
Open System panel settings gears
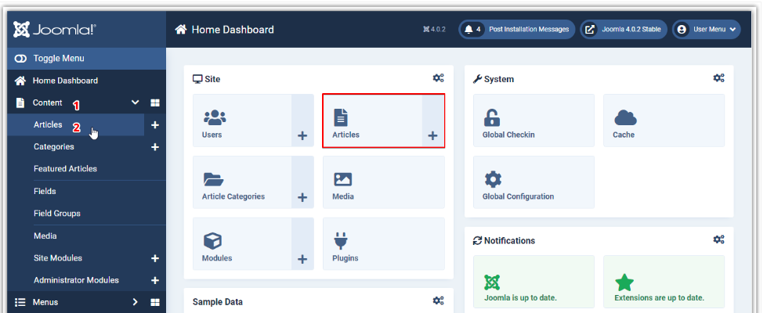[718, 78]
